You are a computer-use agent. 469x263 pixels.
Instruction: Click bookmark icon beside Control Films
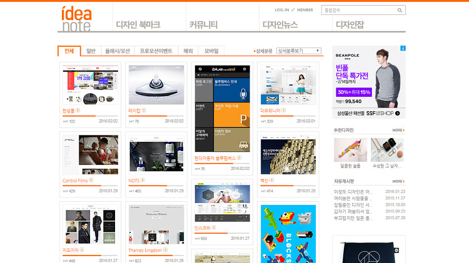tap(91, 180)
